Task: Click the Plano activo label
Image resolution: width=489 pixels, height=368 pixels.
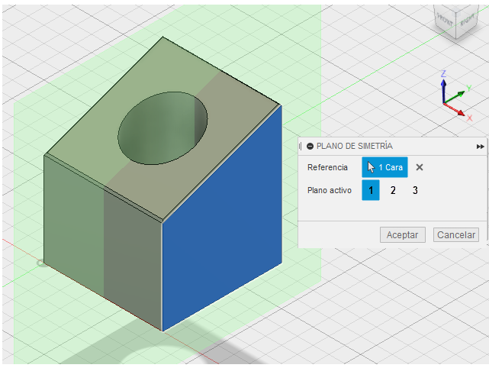Action: click(x=330, y=190)
